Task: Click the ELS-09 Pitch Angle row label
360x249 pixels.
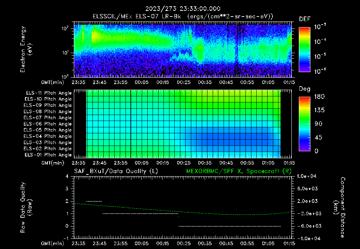Action: 47,106
